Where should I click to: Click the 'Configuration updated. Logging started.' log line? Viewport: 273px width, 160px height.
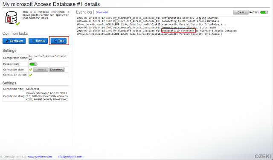(148, 18)
